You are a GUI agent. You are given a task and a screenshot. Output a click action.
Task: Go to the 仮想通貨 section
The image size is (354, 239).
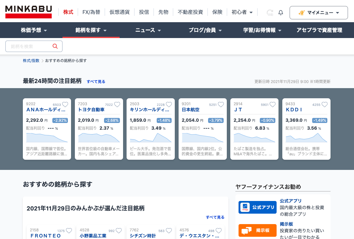pos(120,12)
